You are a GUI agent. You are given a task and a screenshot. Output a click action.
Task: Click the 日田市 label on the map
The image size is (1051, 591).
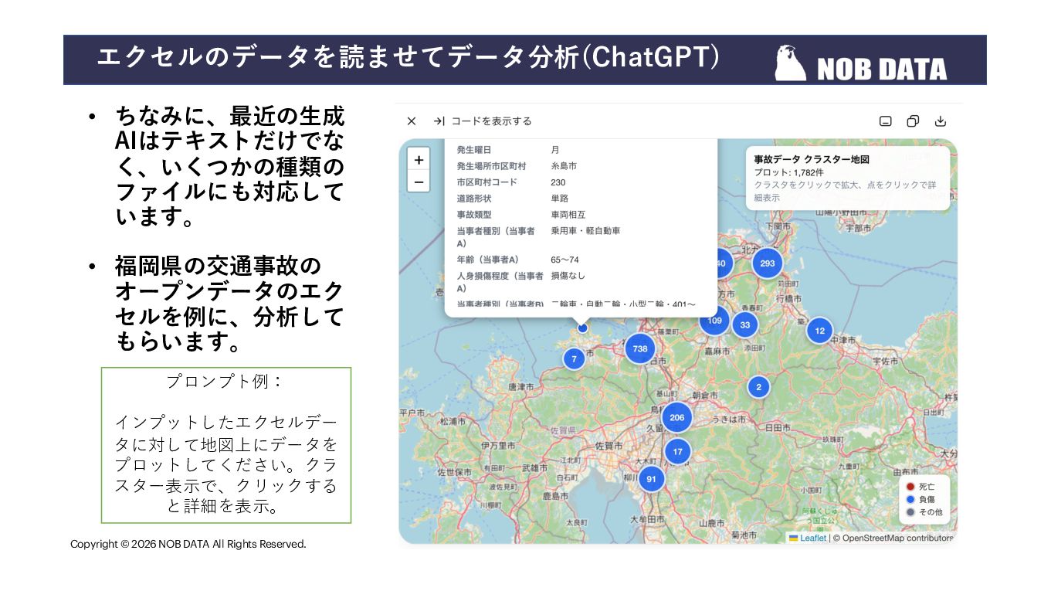coord(776,426)
